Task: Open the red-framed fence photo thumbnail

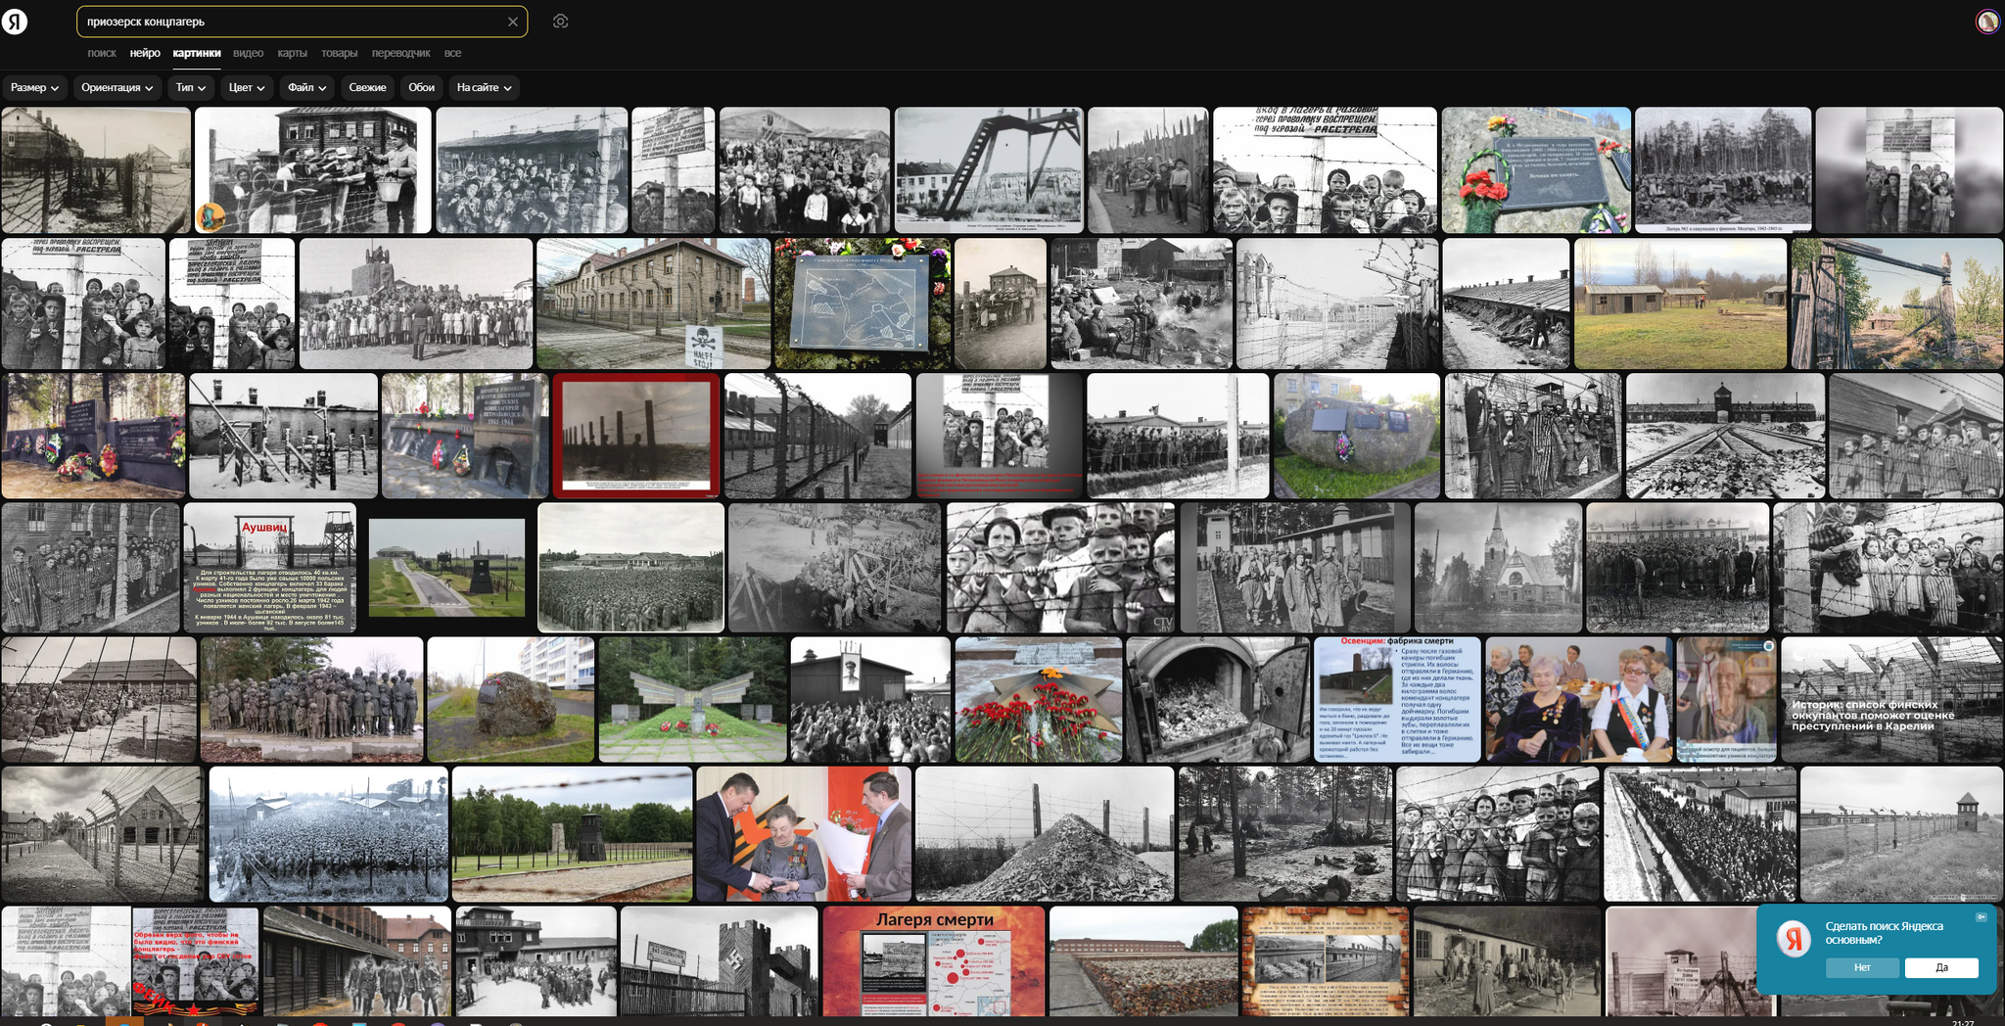Action: [636, 436]
